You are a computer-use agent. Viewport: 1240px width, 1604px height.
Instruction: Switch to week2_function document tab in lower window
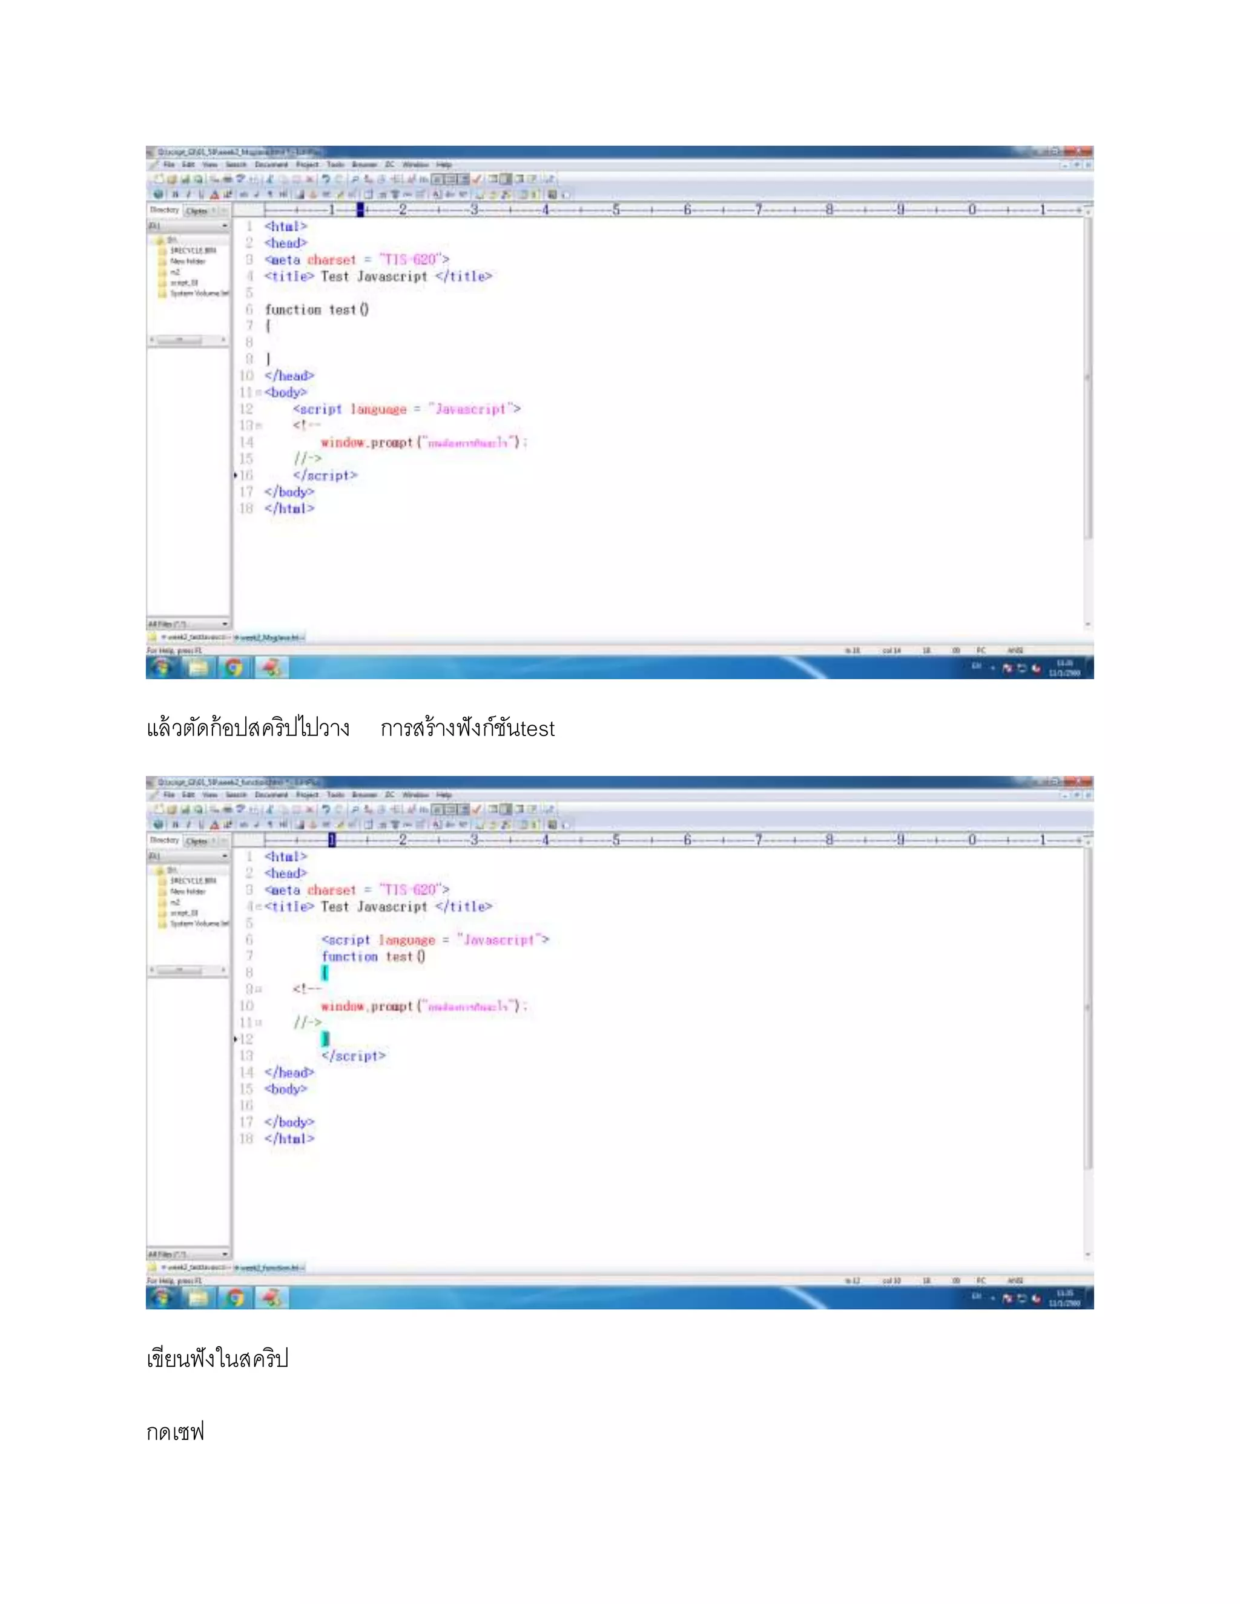[269, 1267]
